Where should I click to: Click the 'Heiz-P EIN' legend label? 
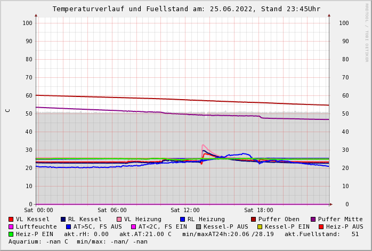(35, 234)
